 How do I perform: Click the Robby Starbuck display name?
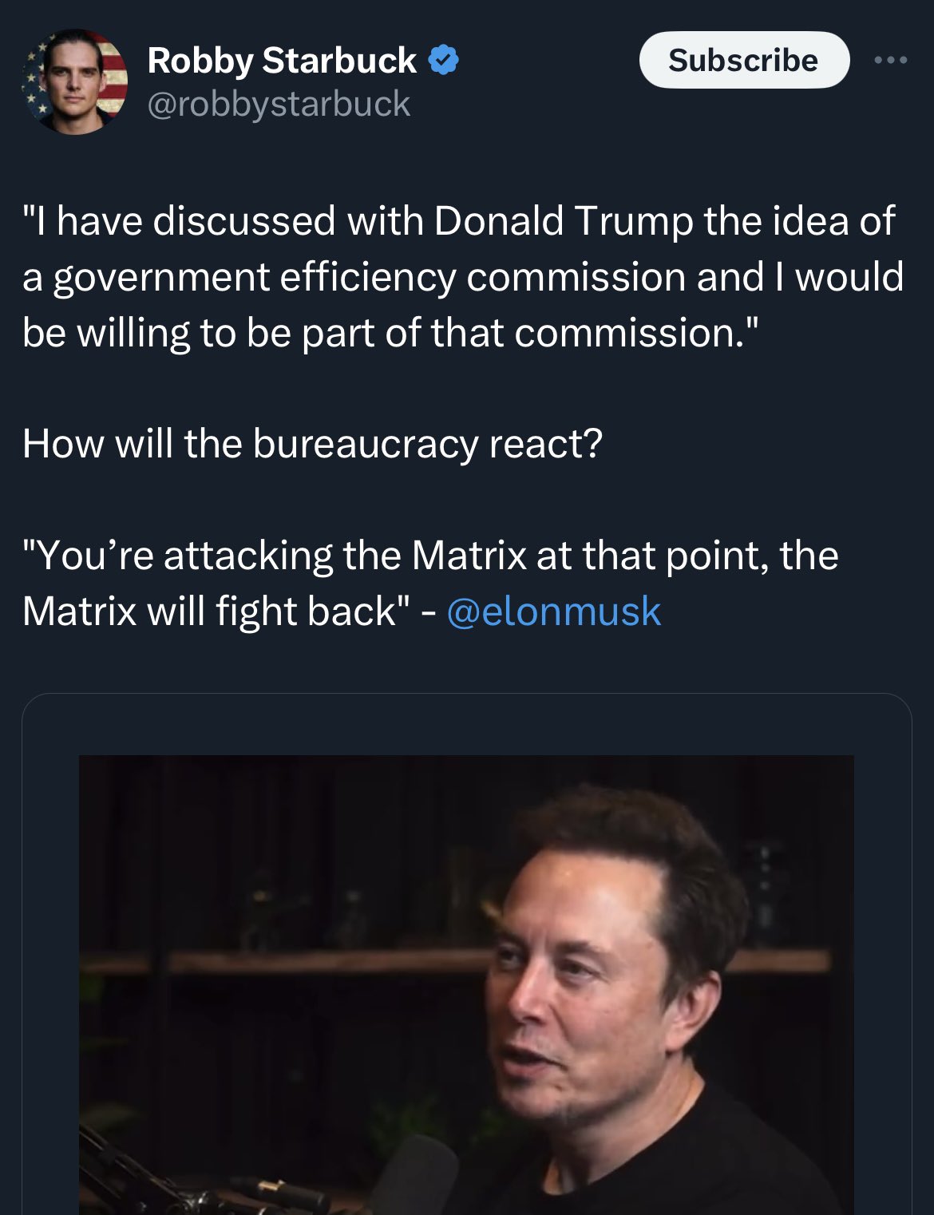tap(281, 61)
